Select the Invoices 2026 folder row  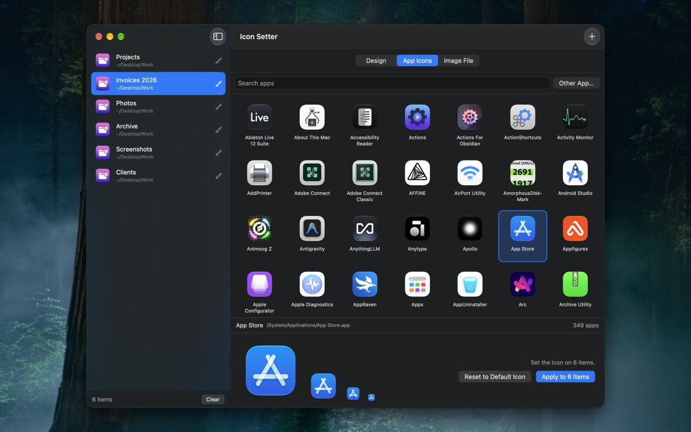coord(158,84)
